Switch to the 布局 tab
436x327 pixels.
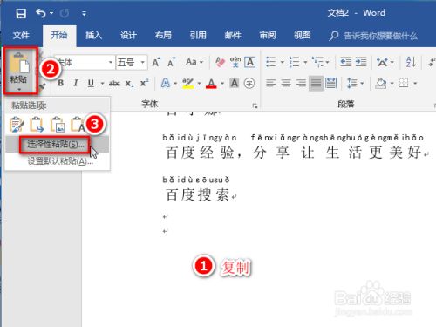163,36
